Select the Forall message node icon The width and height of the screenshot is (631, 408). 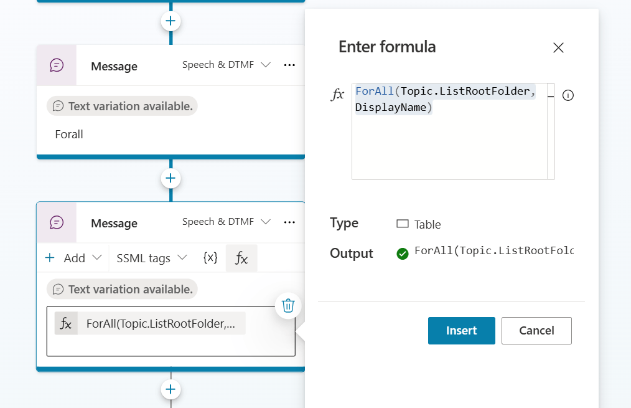(57, 65)
